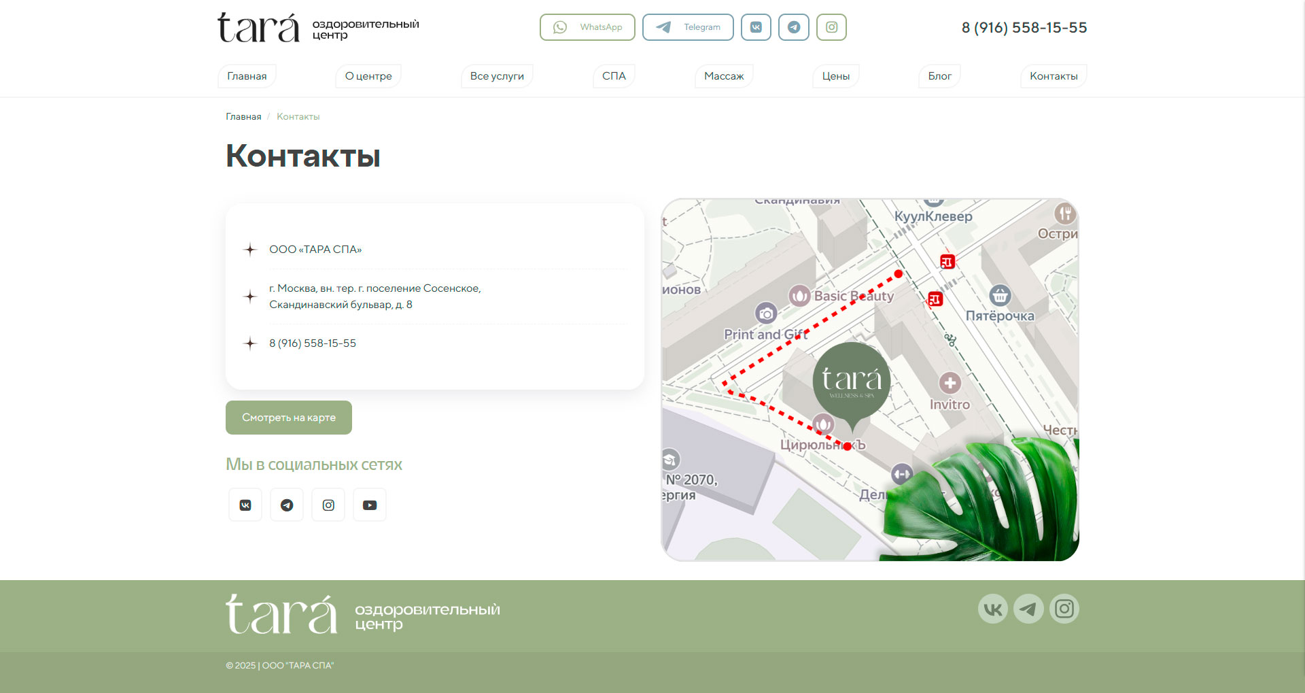This screenshot has height=693, width=1305.
Task: Open VK under social networks section
Action: coord(245,505)
